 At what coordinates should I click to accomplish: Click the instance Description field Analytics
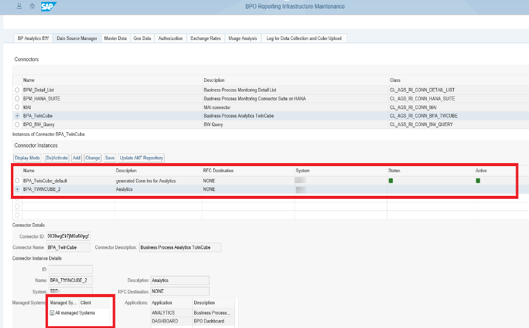coord(180,280)
